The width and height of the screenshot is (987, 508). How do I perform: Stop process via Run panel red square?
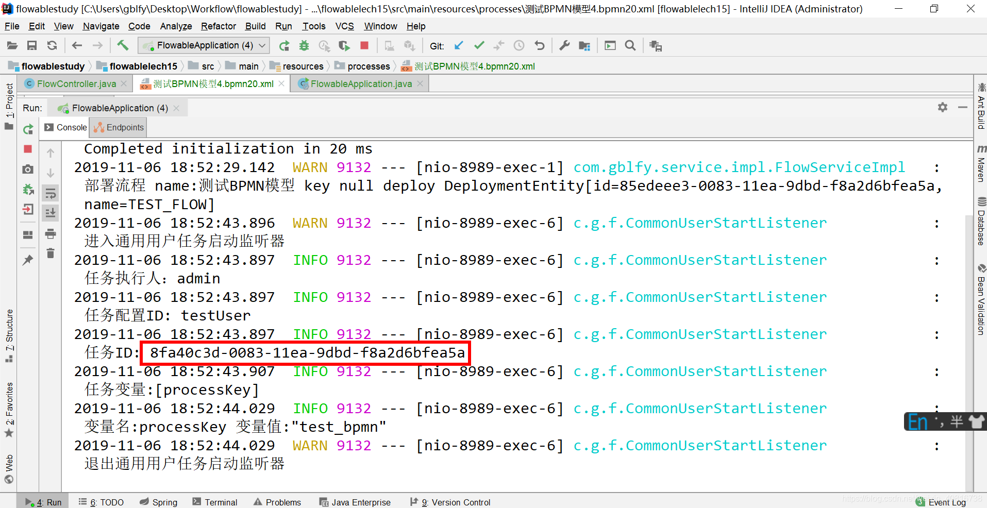(x=28, y=149)
